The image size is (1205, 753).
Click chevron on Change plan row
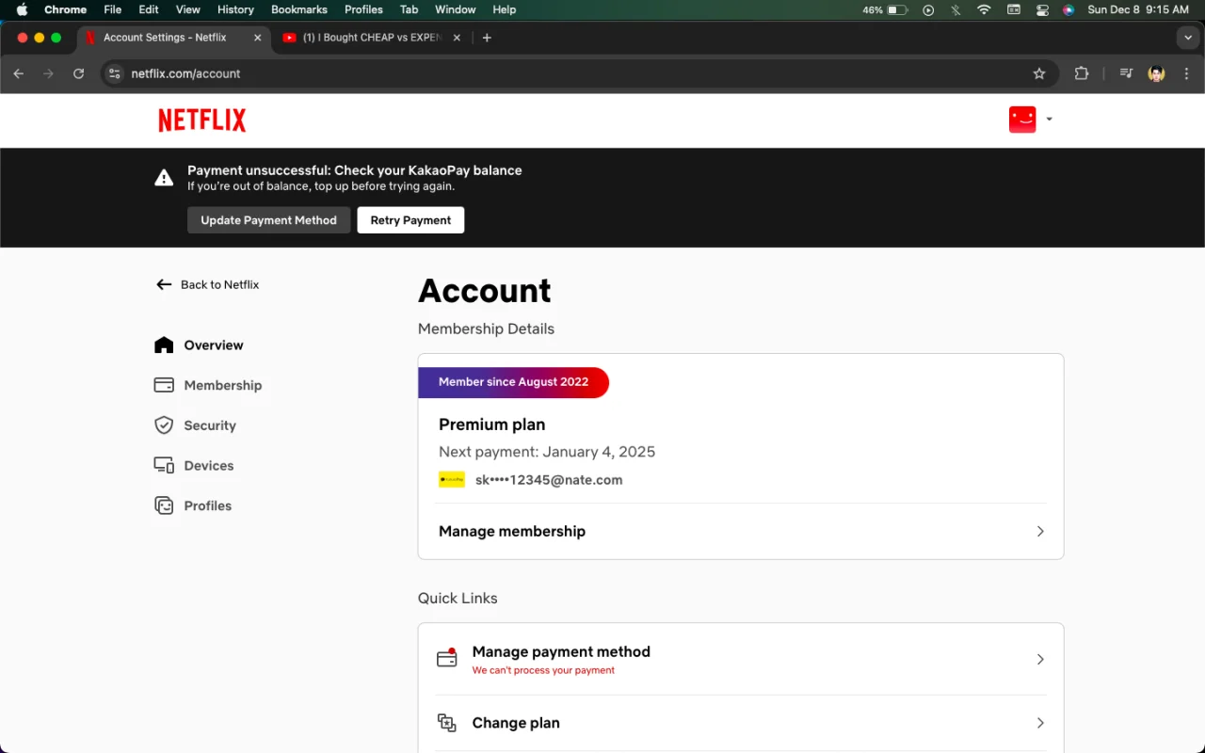[x=1040, y=723]
